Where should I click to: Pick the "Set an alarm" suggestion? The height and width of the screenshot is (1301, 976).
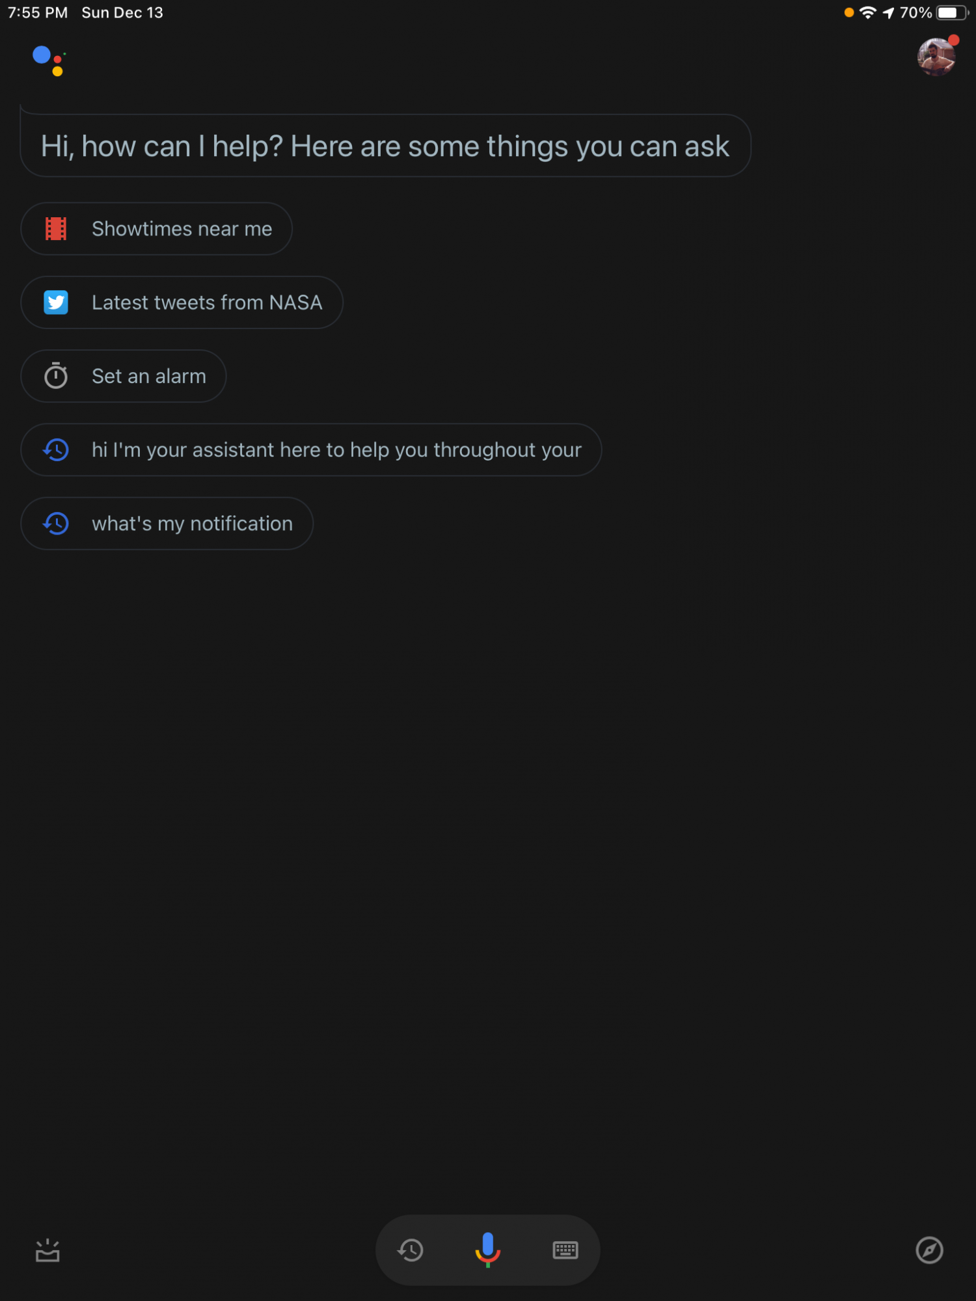point(148,376)
